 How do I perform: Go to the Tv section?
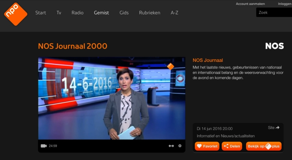pyautogui.click(x=59, y=13)
